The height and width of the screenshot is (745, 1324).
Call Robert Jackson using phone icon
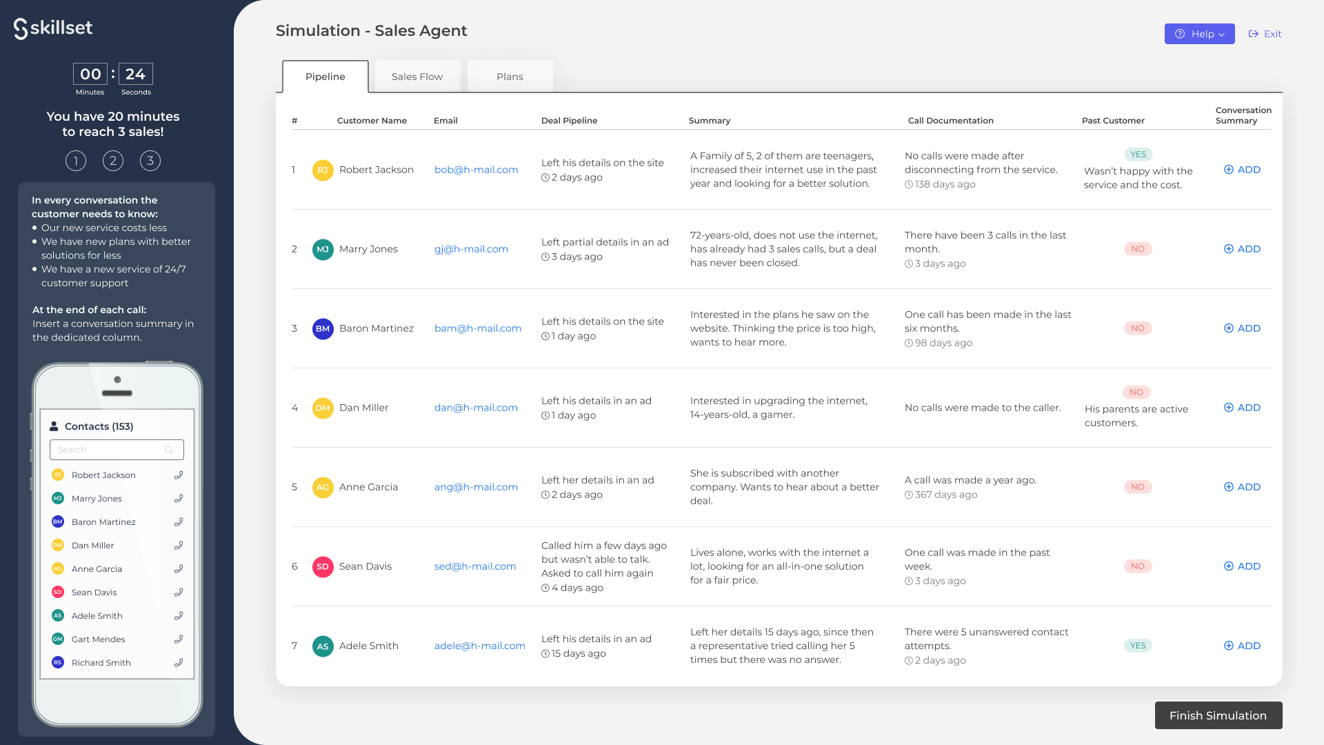(x=179, y=475)
